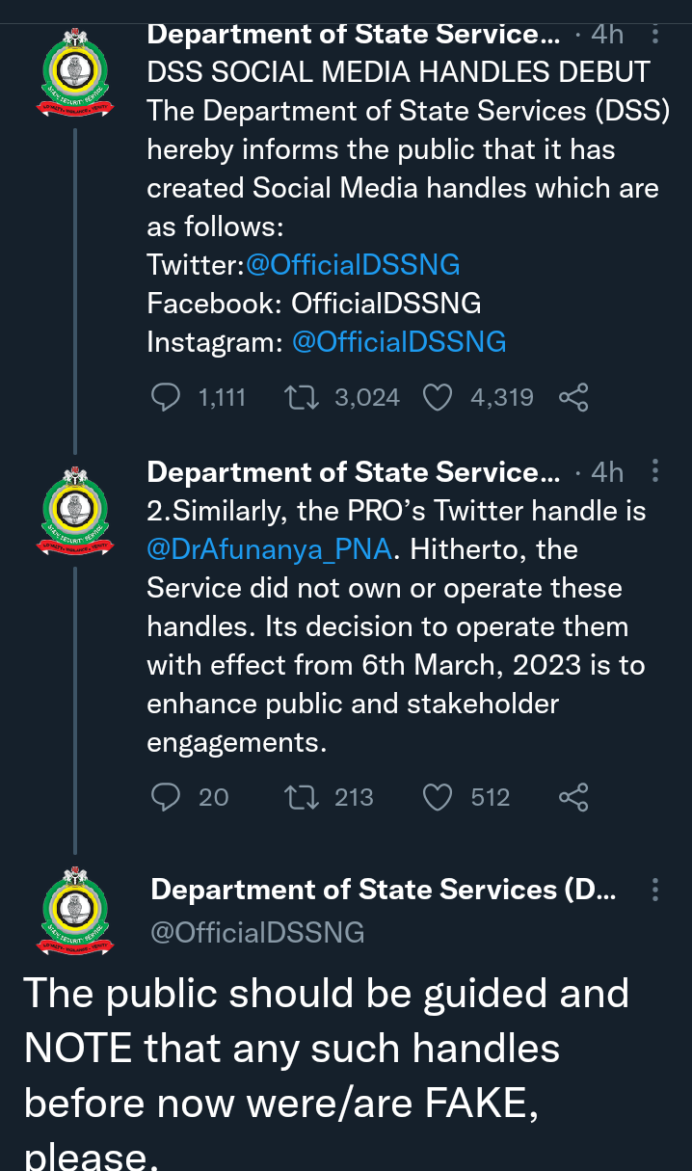Share the second tweet about PRO's handle
The image size is (692, 1171).
tap(573, 797)
